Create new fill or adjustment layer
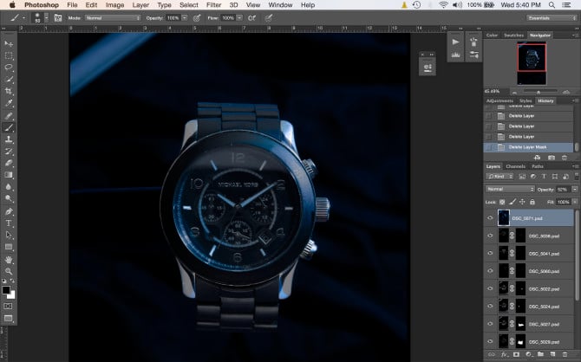 (x=528, y=354)
